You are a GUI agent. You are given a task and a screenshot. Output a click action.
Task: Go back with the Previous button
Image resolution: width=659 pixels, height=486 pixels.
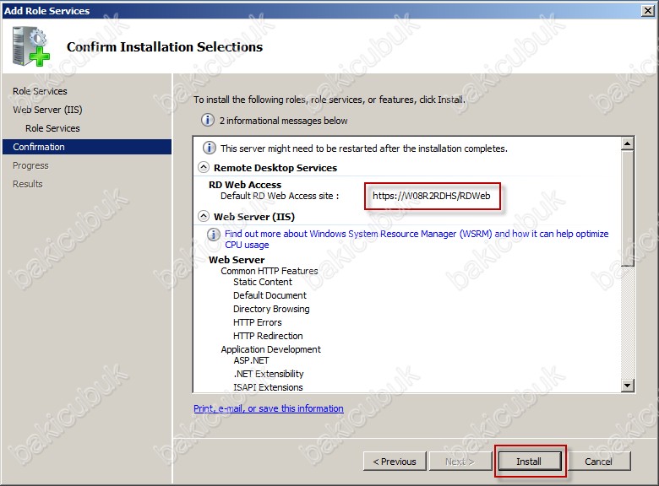click(395, 462)
